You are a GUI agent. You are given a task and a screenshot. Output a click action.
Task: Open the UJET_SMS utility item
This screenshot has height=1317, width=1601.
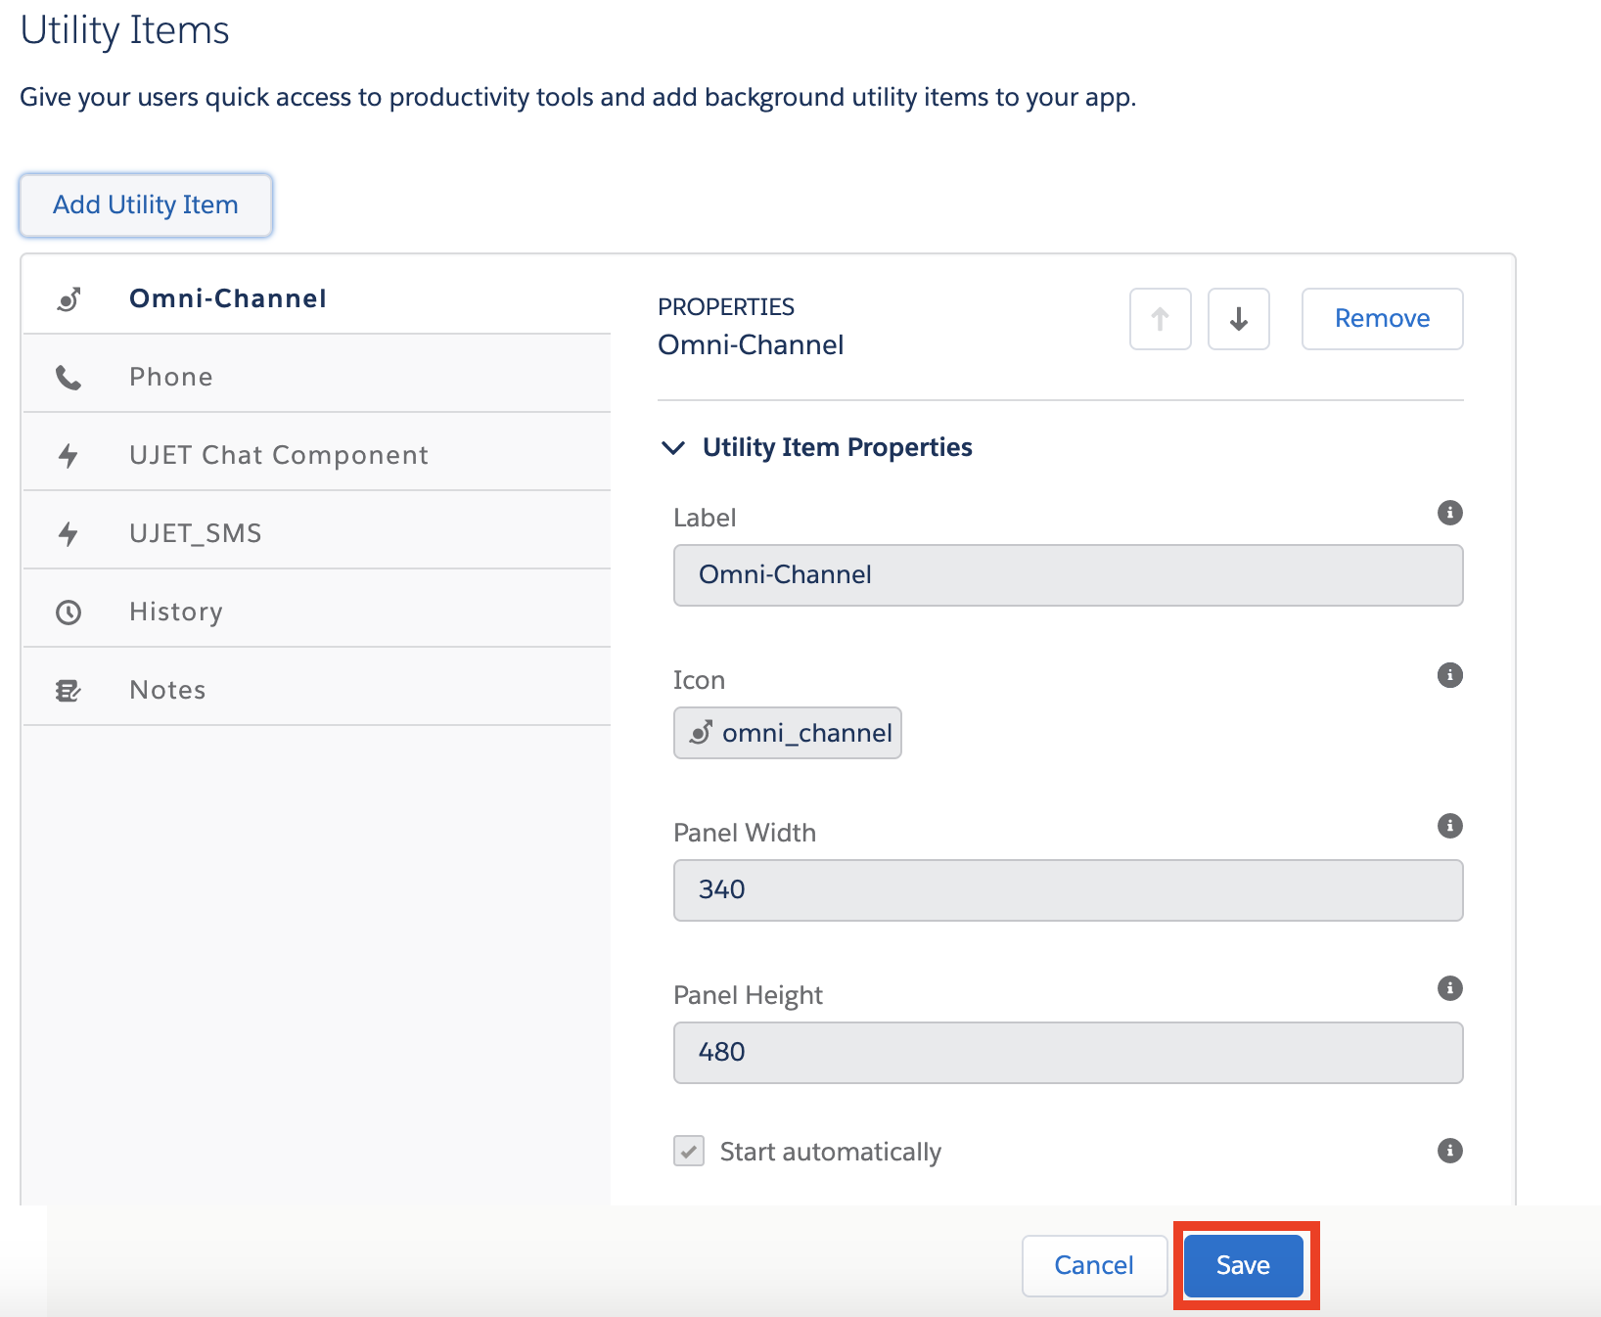(196, 533)
